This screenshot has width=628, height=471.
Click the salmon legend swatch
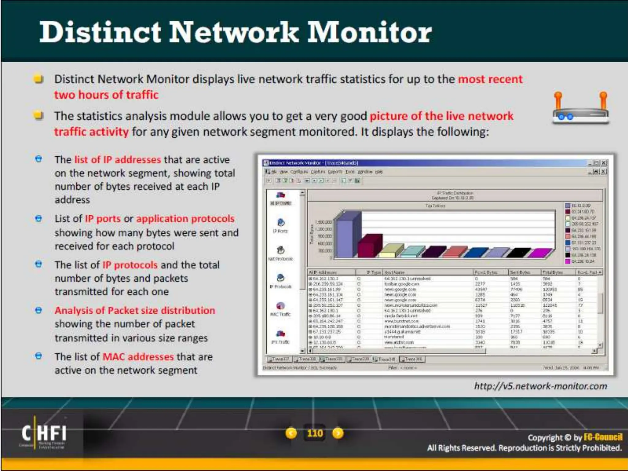[x=568, y=236]
